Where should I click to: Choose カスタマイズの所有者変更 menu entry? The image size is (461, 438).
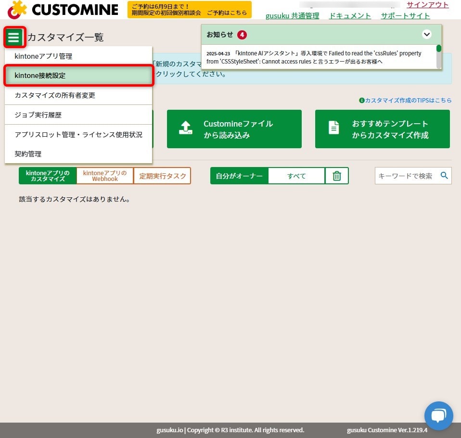78,95
